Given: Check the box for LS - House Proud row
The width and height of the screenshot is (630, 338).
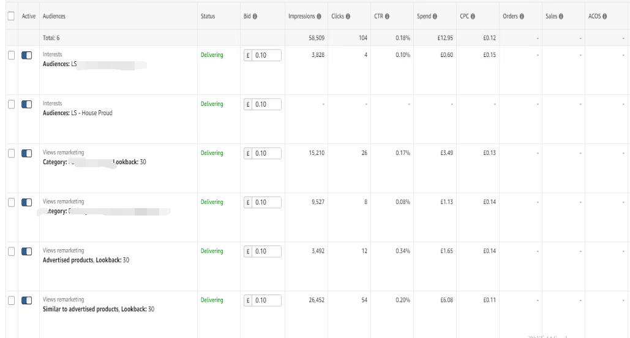Looking at the screenshot, I should [x=11, y=105].
